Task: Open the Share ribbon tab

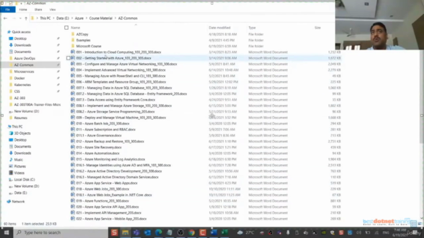Action: 38,9
